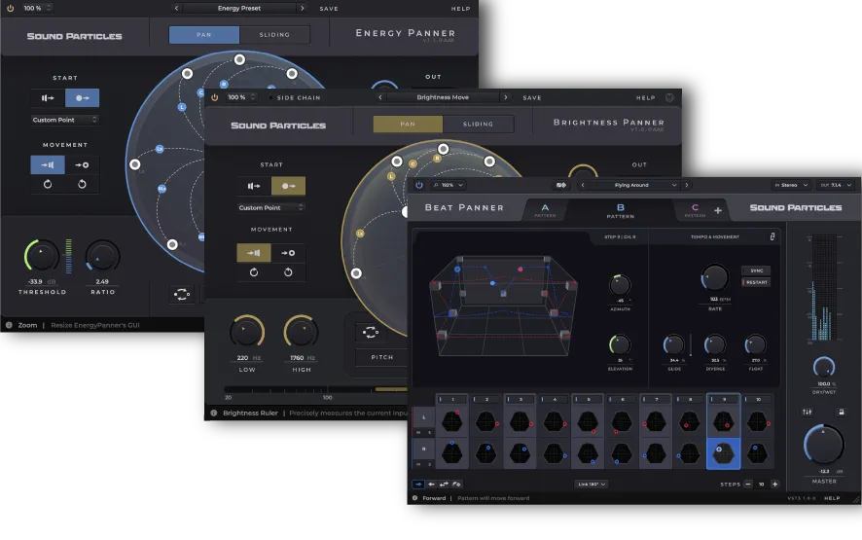Select backward pattern direction arrow
862x540 pixels.
pyautogui.click(x=431, y=484)
